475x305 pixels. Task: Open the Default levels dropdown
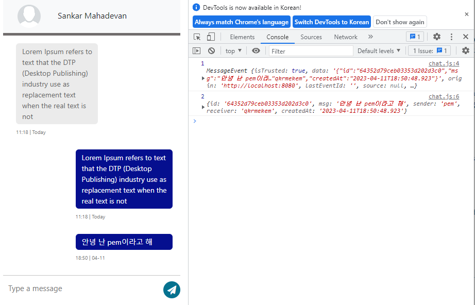[379, 51]
